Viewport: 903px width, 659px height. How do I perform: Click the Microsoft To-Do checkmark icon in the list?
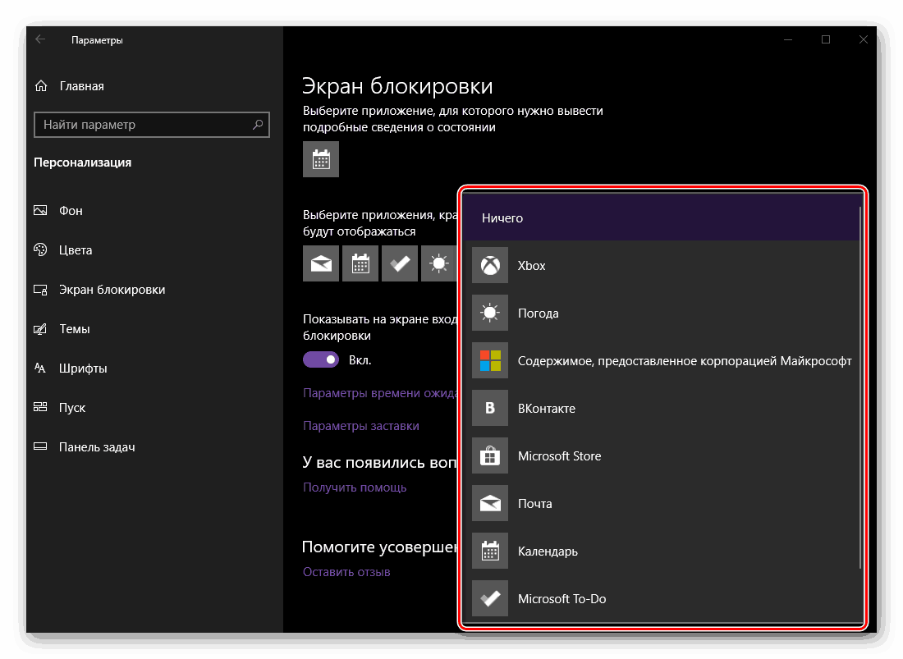coord(490,598)
